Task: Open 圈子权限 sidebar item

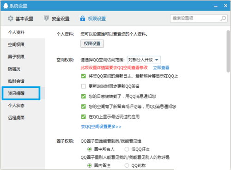Action: (23, 57)
